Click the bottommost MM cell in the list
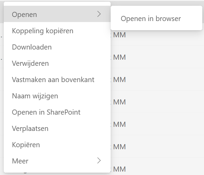 (x=119, y=169)
